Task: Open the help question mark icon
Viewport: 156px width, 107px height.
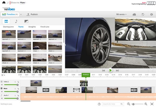Action: [x=99, y=104]
